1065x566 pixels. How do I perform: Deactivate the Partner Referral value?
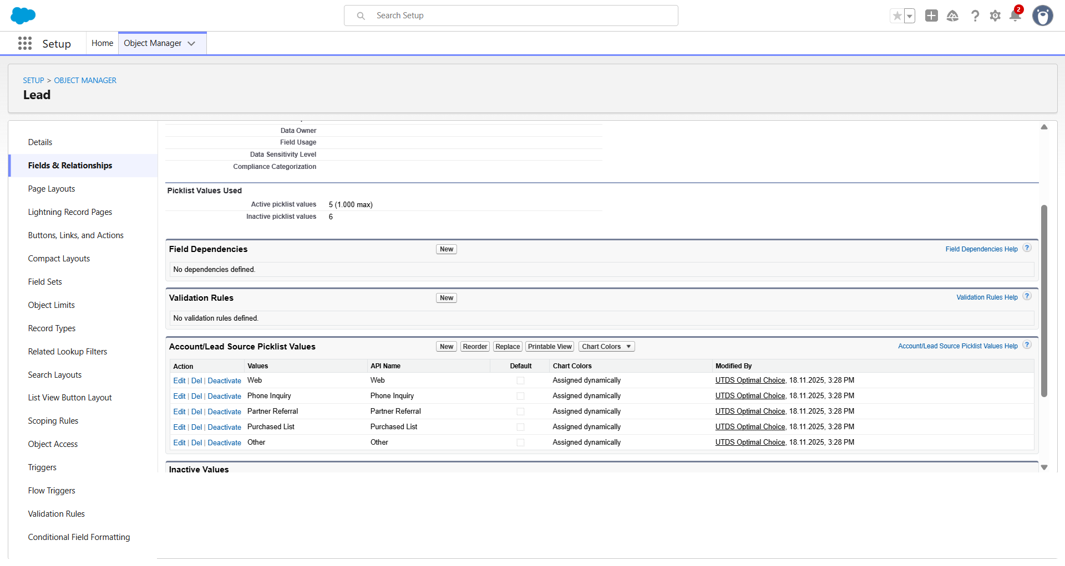coord(224,411)
